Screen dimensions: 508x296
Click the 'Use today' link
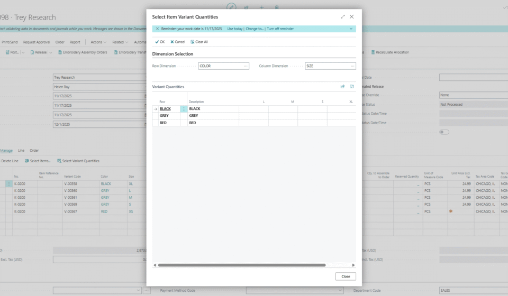point(234,29)
